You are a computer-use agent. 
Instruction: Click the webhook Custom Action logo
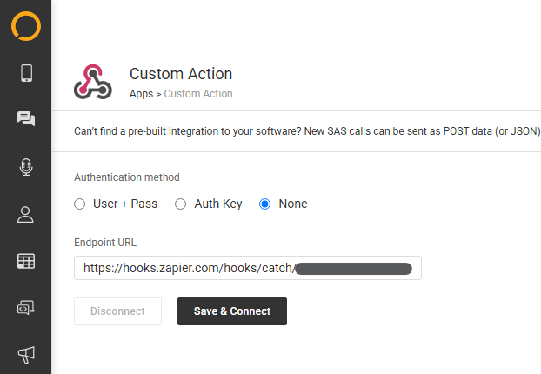tap(93, 82)
